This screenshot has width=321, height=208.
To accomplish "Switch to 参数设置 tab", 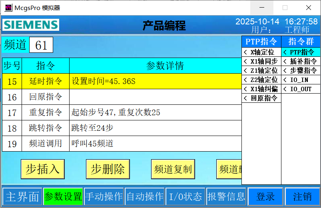I will [63, 196].
